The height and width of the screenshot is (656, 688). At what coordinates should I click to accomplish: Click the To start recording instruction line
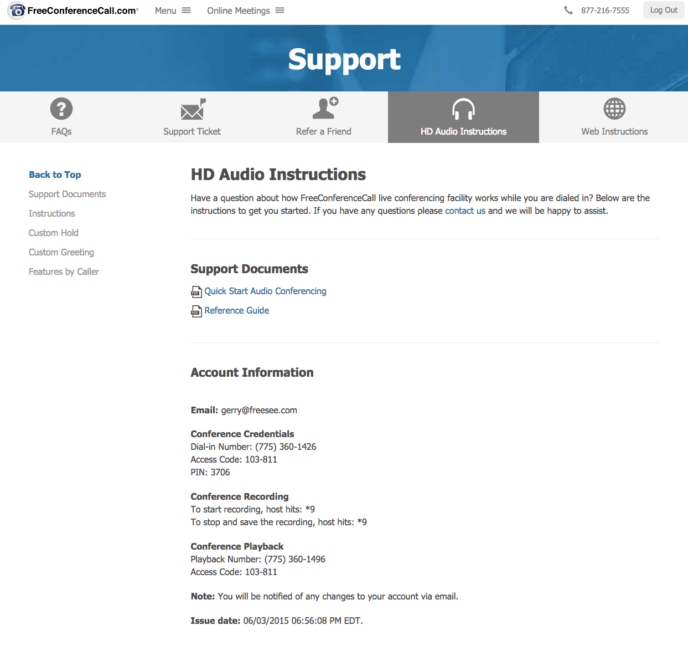click(x=253, y=509)
